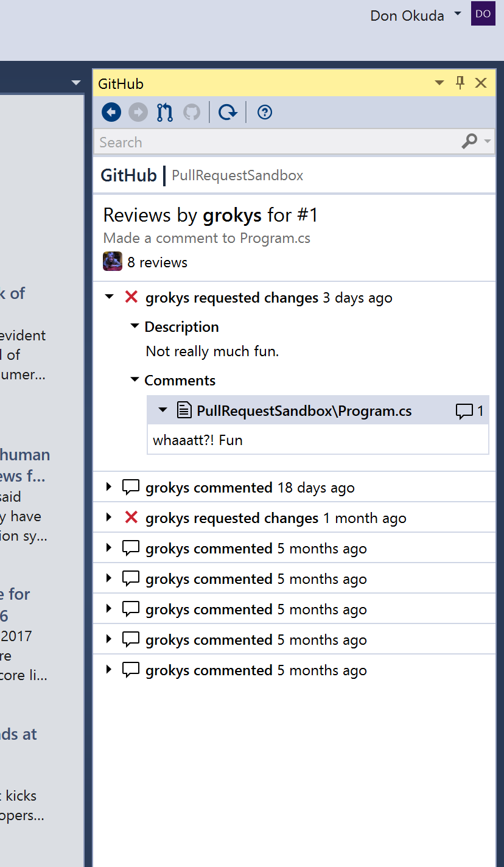
Task: Collapse PullRequestSandbox\Program.cs file node
Action: point(163,410)
